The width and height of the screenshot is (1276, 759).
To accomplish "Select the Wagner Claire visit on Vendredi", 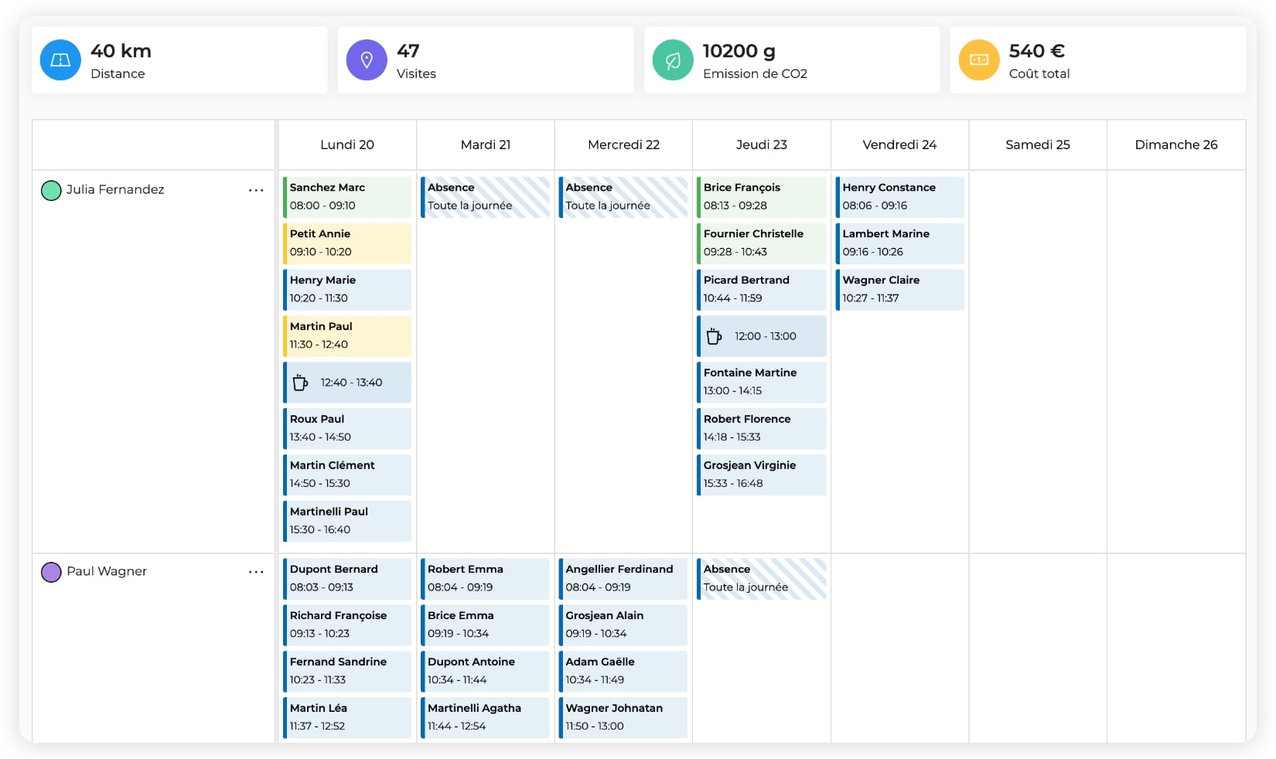I will coord(899,290).
